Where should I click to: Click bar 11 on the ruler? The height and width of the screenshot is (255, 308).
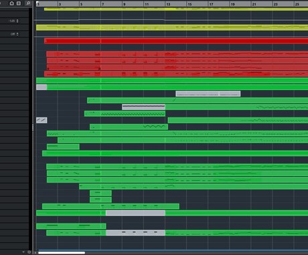point(147,4)
